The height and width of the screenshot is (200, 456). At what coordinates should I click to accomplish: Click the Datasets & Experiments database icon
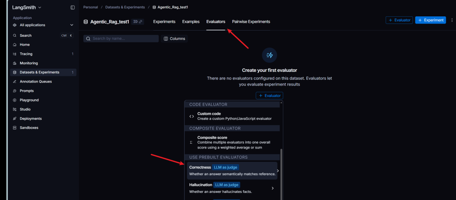15,72
